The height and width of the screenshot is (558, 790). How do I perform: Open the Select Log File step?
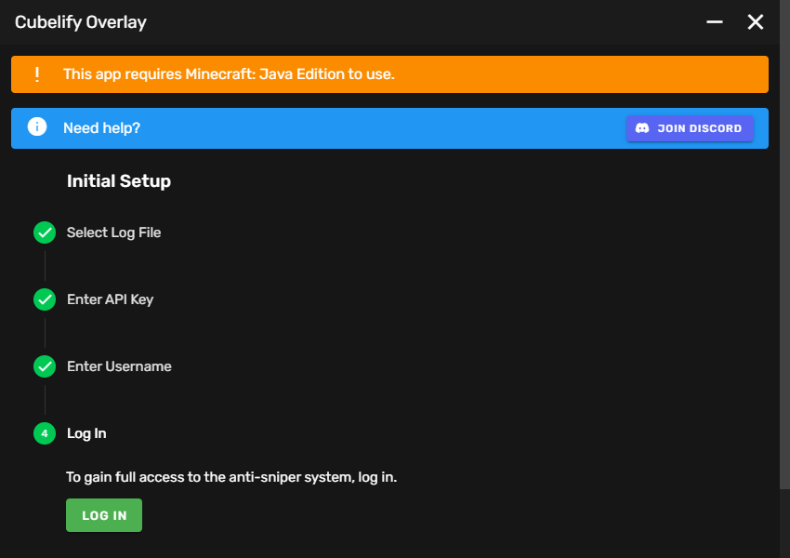click(x=113, y=232)
